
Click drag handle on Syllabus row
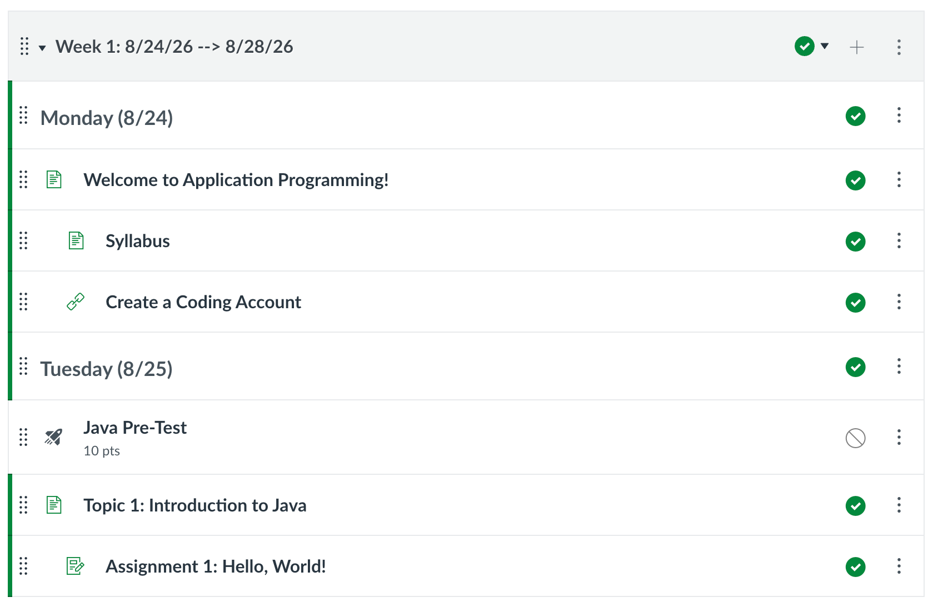coord(23,240)
